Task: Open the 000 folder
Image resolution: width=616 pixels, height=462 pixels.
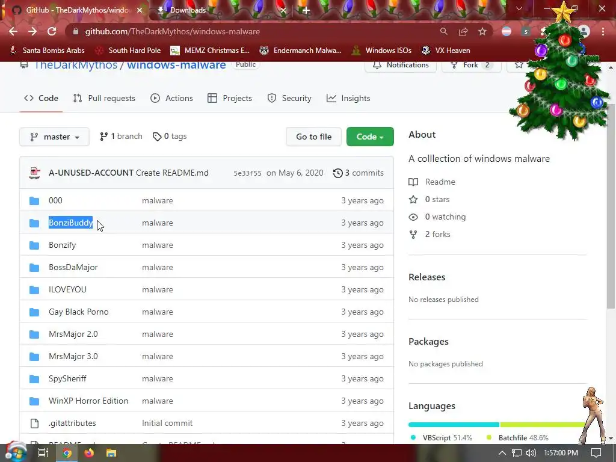Action: (55, 200)
